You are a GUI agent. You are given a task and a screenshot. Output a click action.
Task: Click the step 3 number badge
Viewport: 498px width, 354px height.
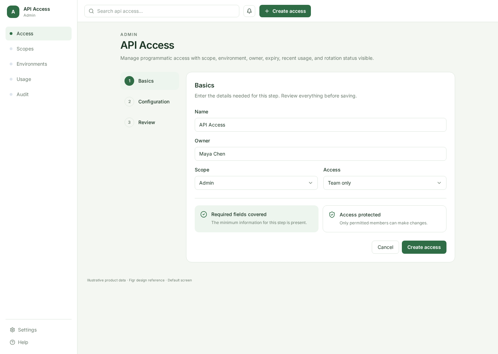pyautogui.click(x=129, y=122)
